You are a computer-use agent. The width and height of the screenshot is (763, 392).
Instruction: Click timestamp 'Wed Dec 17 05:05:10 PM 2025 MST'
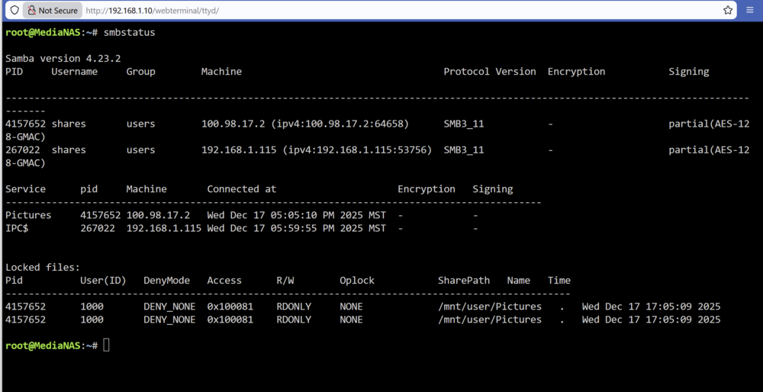(296, 215)
